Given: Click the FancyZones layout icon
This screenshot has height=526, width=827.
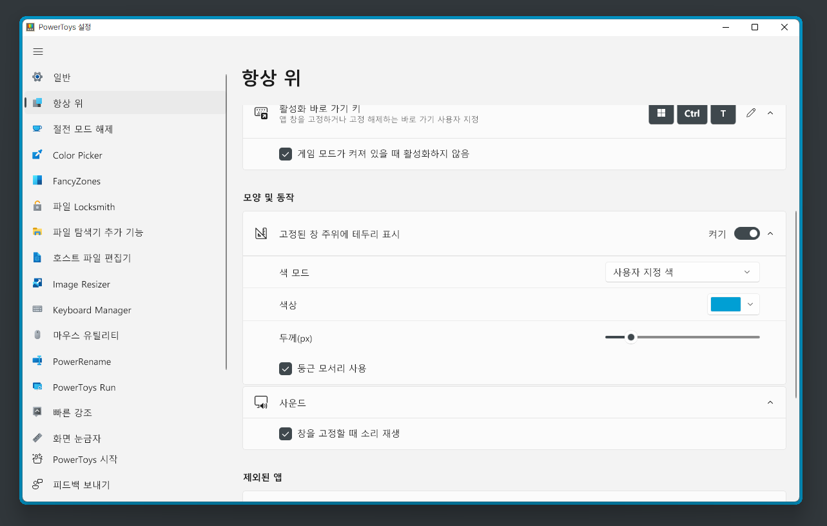Looking at the screenshot, I should [x=37, y=180].
